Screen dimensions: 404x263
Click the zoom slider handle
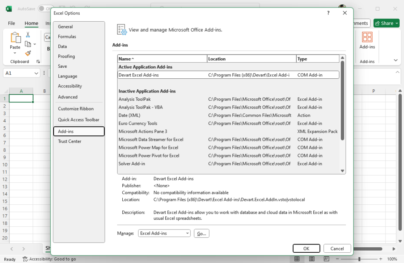click(359, 259)
